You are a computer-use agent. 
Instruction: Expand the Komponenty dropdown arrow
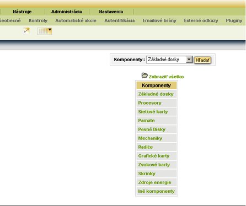coord(189,59)
